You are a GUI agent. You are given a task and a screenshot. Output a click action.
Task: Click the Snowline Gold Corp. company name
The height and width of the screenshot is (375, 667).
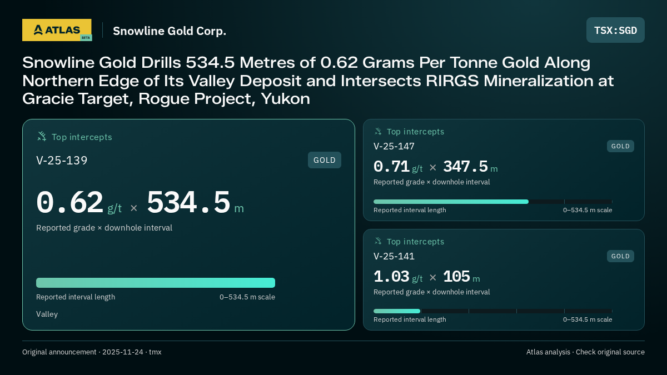pyautogui.click(x=170, y=31)
